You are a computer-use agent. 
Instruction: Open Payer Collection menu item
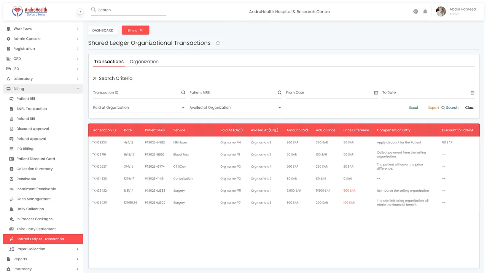click(43, 249)
